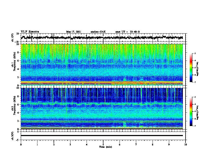This screenshot has height=162, width=209.
Task: Click the ch.1 spectrogram 8 kHz tick label
Action: click(18, 52)
